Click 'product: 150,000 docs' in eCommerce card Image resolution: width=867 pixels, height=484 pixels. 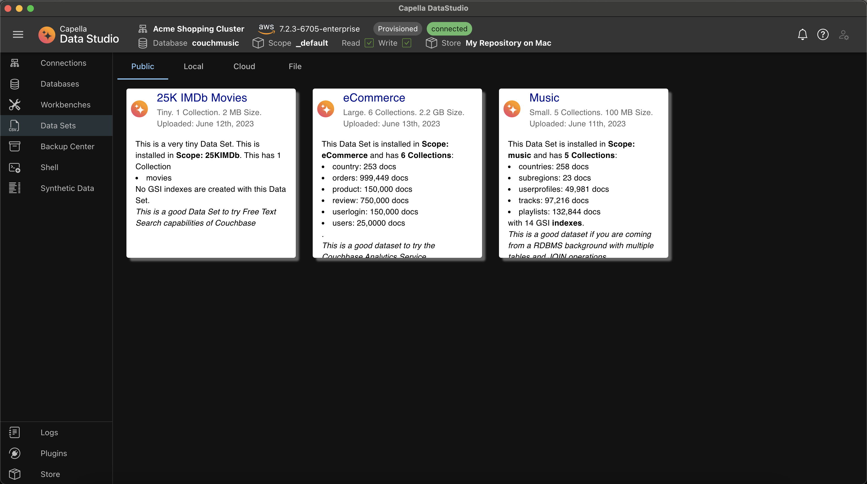372,189
